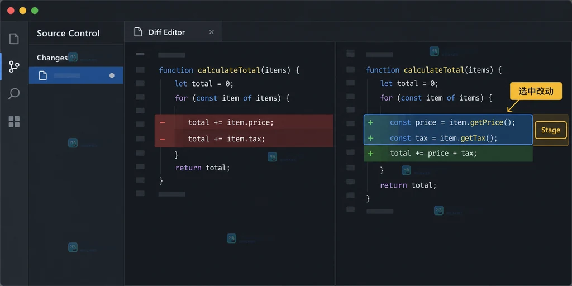This screenshot has width=572, height=286.
Task: Click the for loop line in left pane
Action: 232,98
